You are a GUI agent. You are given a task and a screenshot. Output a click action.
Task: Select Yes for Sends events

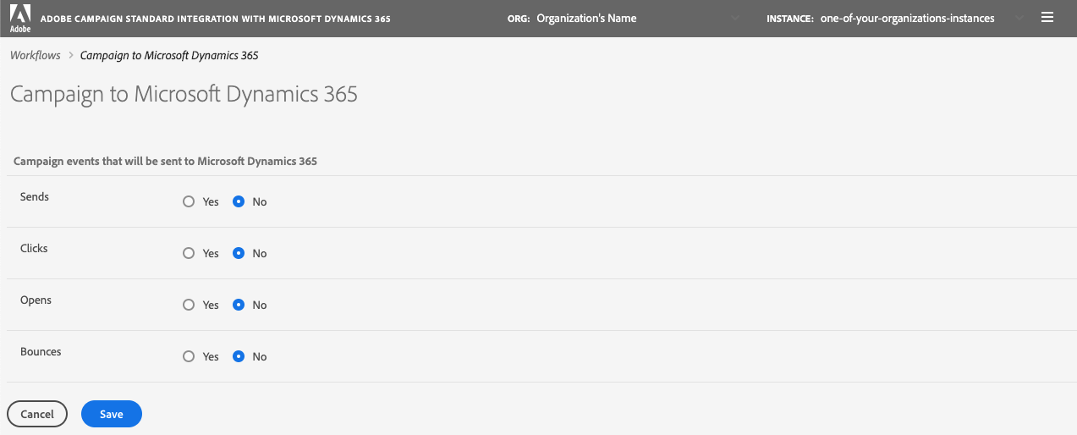189,202
